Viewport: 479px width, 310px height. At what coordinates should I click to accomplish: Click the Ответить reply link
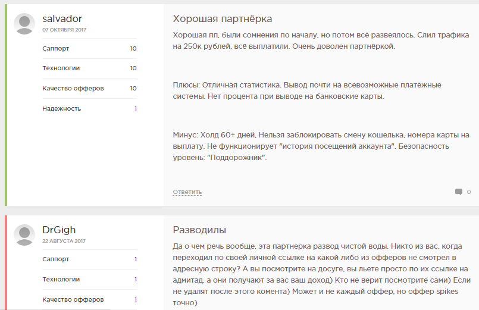click(x=187, y=192)
